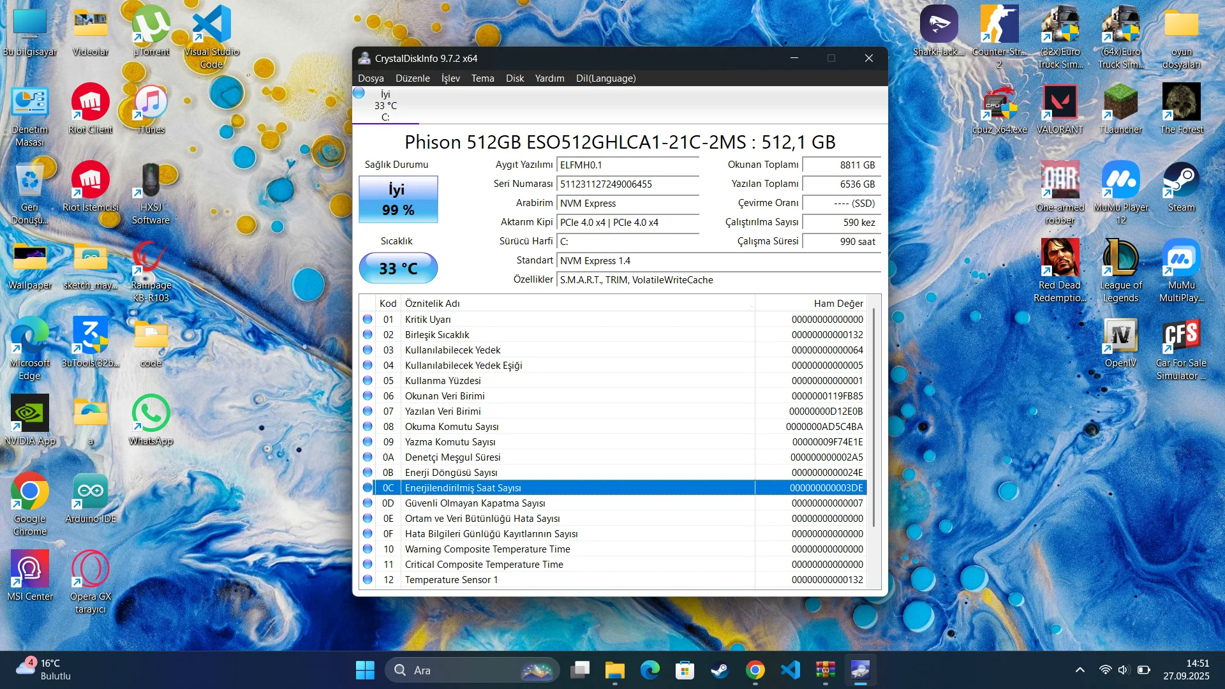Open the Microsoft Edge desktop shortcut
This screenshot has width=1225, height=689.
coord(30,350)
